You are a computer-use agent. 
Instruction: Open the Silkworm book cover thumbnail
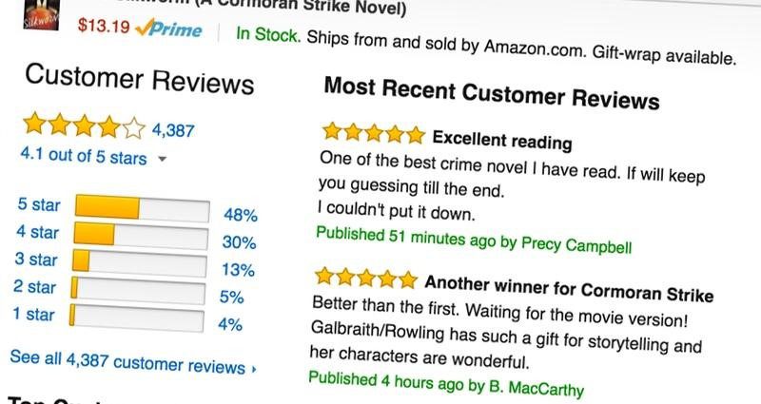pos(42,14)
